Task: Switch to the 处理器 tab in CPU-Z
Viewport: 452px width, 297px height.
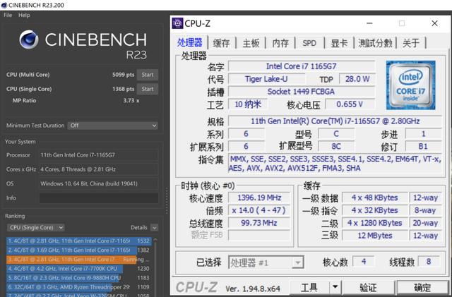Action: click(x=190, y=42)
